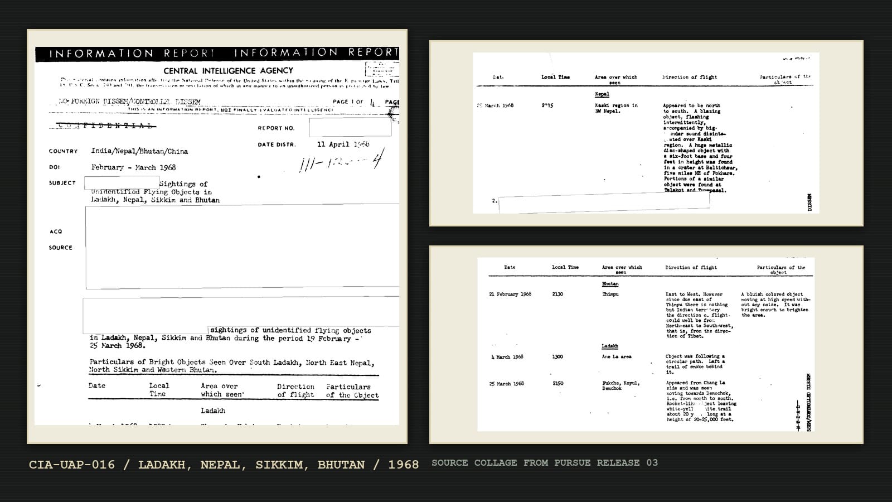Click the 'COUNTRY' field label

tap(63, 151)
